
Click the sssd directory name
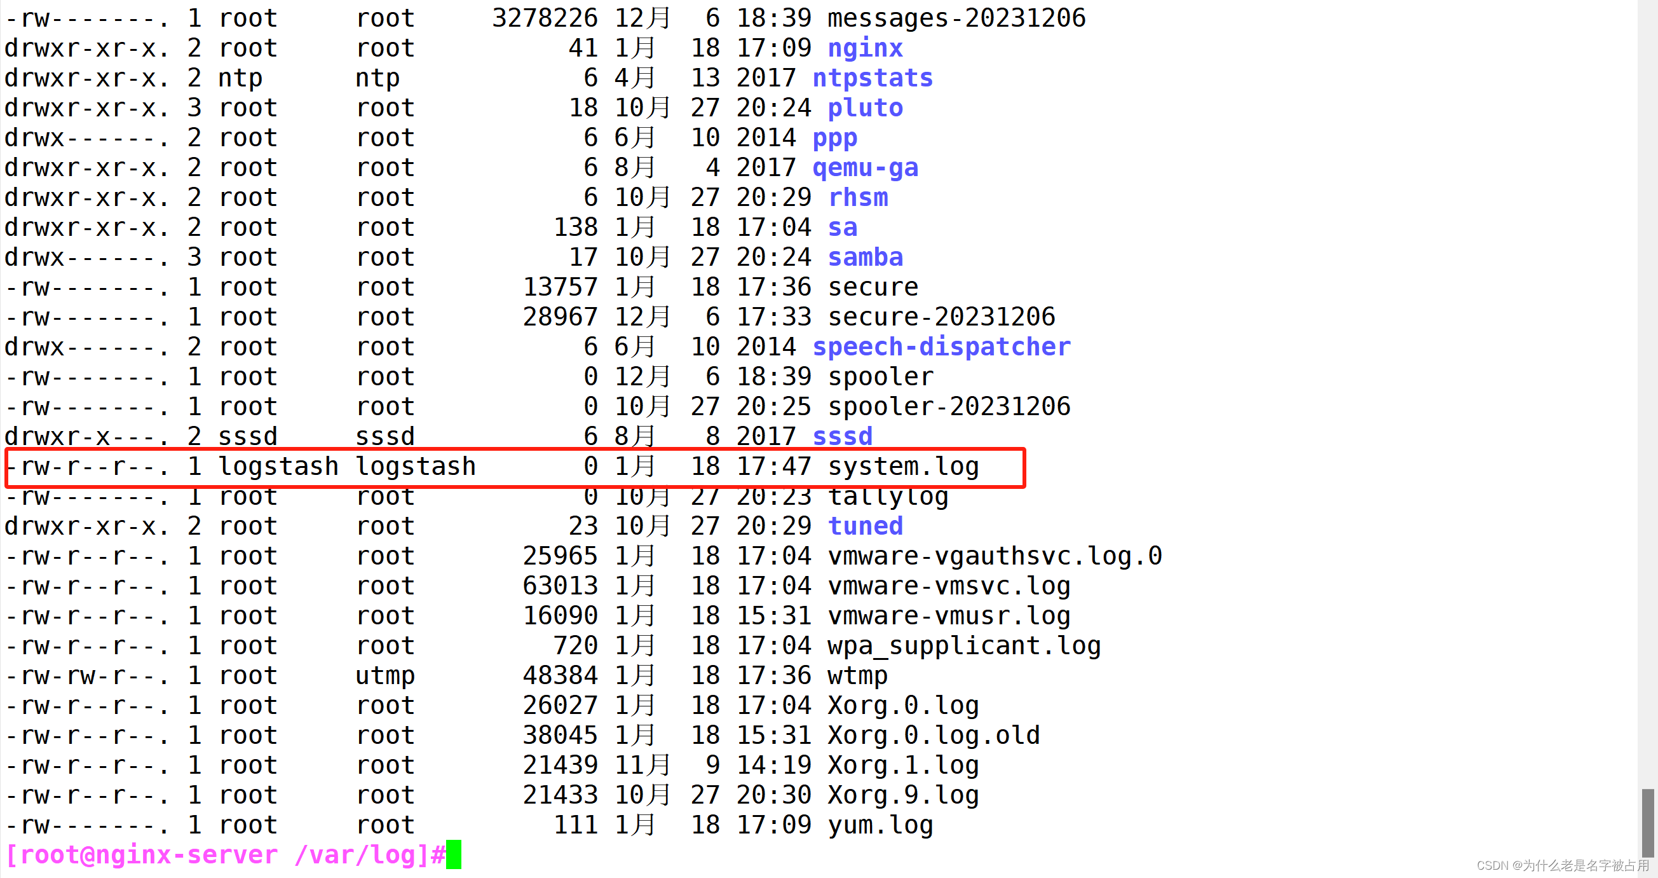(842, 437)
